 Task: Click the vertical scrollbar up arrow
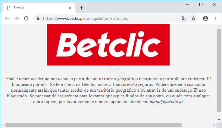coord(219,26)
